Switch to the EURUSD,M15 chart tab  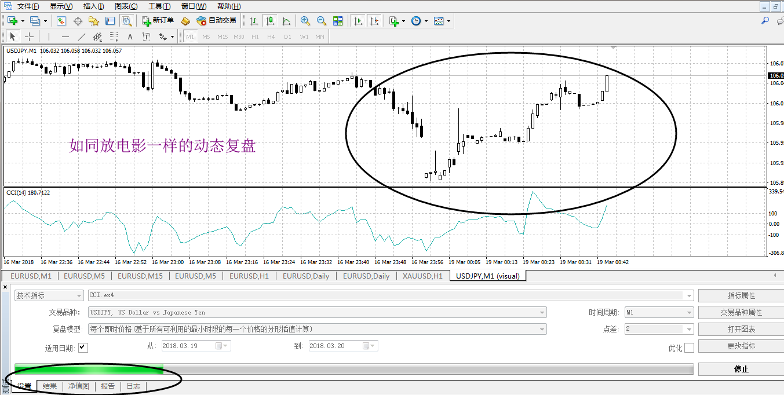coord(140,276)
